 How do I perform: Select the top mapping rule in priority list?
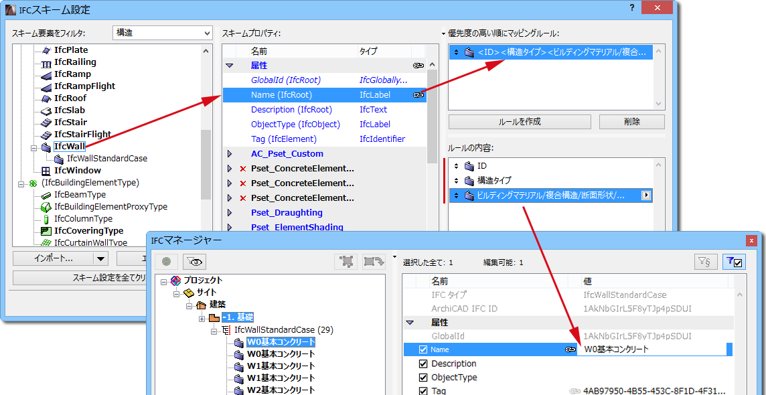[550, 52]
